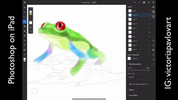This screenshot has width=178, height=100.
Task: Open the clipping mask icon in taskbar
Action: tap(153, 55)
